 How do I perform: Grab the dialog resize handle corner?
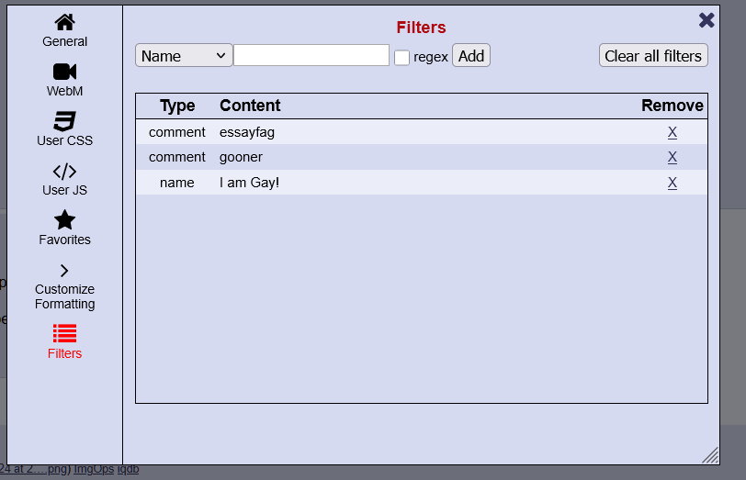[711, 455]
